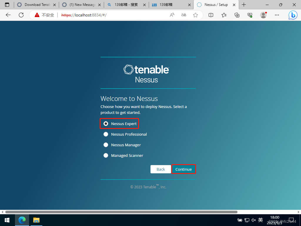Click the Continue button
301x226 pixels.
[x=183, y=169]
